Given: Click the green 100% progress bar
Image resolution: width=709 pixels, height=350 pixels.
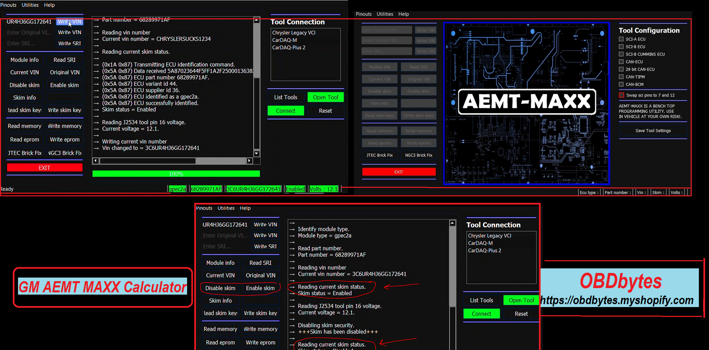Looking at the screenshot, I should pos(176,174).
